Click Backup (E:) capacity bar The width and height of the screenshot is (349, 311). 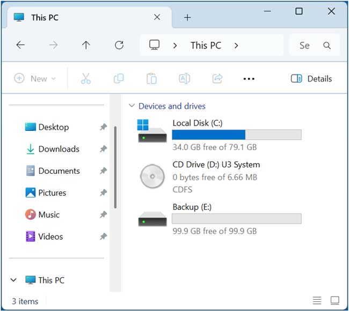pos(237,219)
